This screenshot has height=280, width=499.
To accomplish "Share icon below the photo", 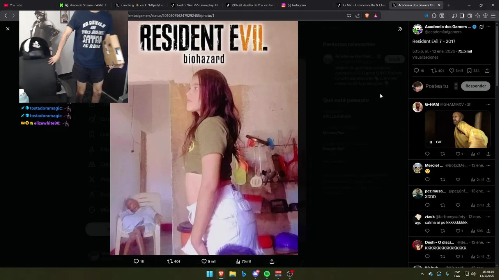I will point(272,261).
